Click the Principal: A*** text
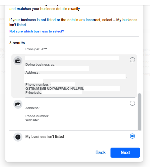Screen dimensions: 150x167 pos(36,49)
